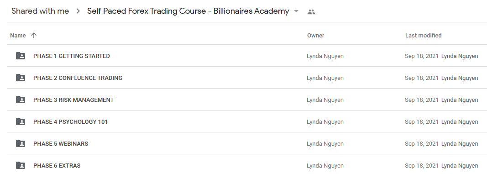Click the PHASE 1 GETTING STARTED folder icon
The width and height of the screenshot is (487, 174).
(21, 56)
